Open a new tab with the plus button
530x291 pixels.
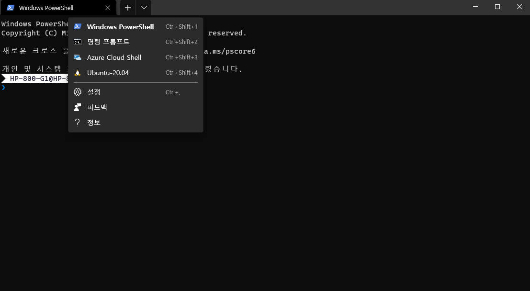127,8
